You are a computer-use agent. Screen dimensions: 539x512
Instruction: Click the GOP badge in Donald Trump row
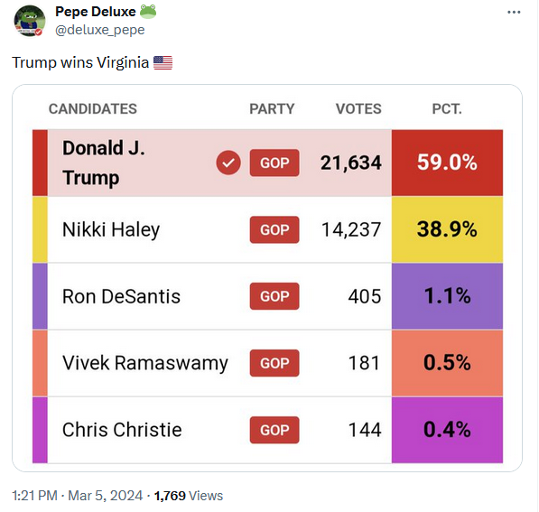click(274, 163)
